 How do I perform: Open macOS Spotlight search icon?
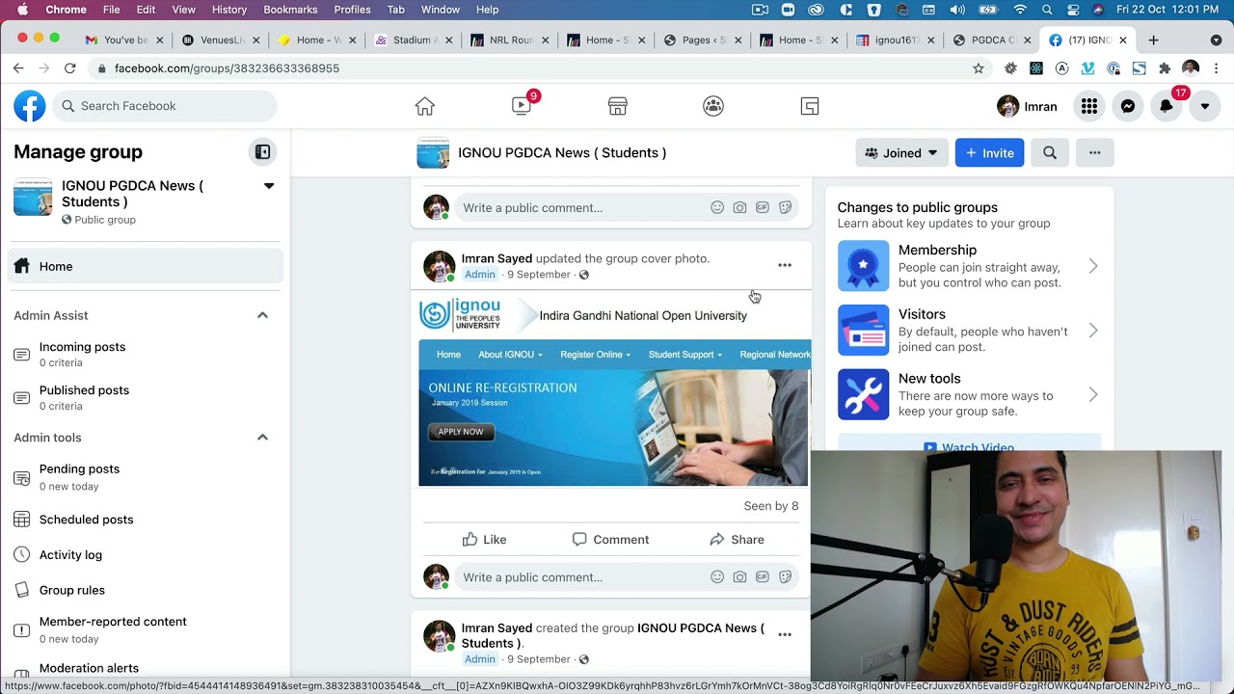1047,10
